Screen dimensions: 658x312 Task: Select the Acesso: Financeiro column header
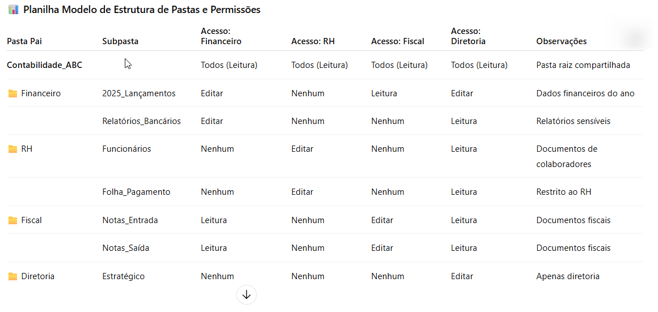pyautogui.click(x=221, y=36)
